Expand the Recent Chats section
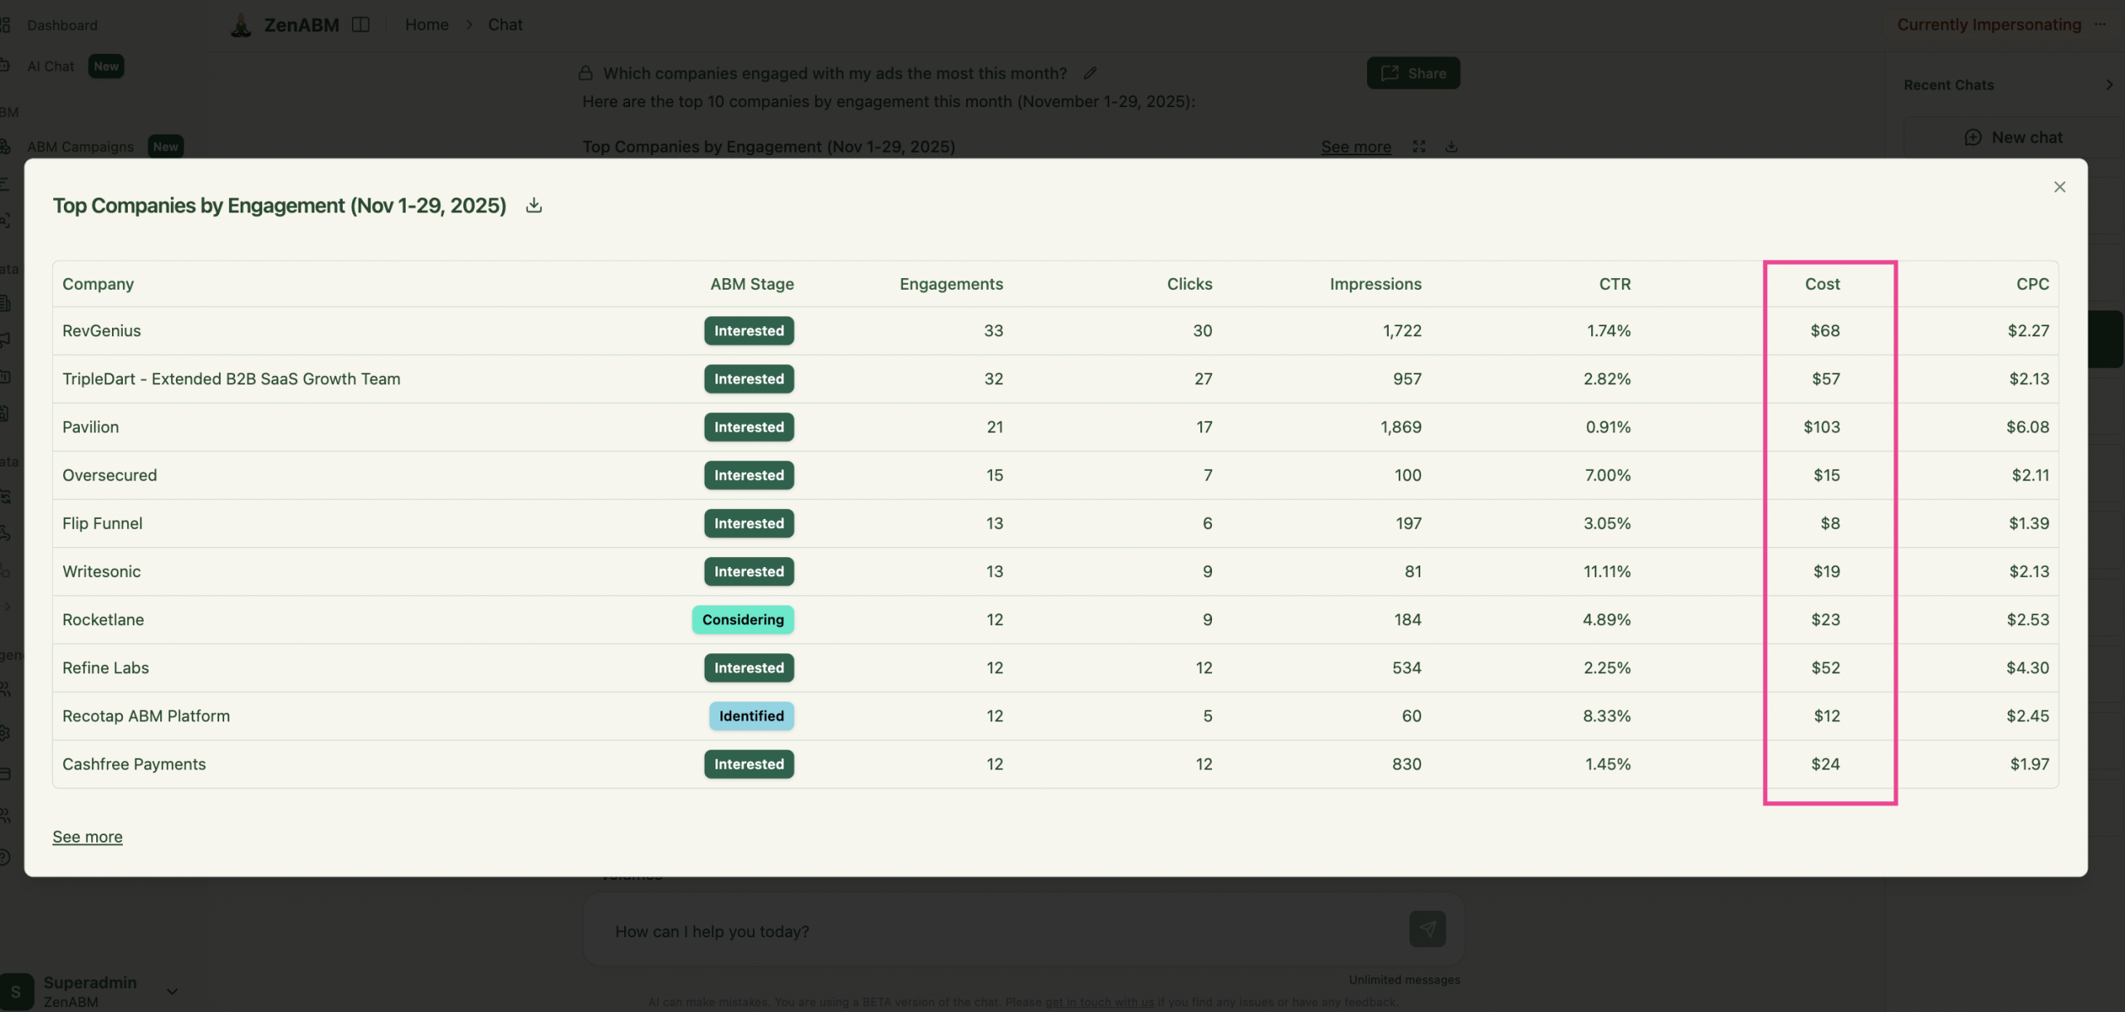This screenshot has height=1012, width=2125. click(x=2110, y=85)
